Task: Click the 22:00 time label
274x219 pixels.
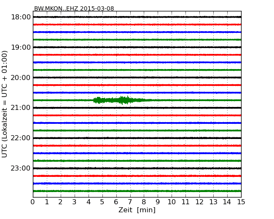Action: 21,138
